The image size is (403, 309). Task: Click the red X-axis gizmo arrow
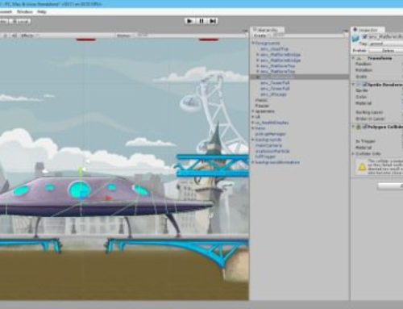click(108, 198)
